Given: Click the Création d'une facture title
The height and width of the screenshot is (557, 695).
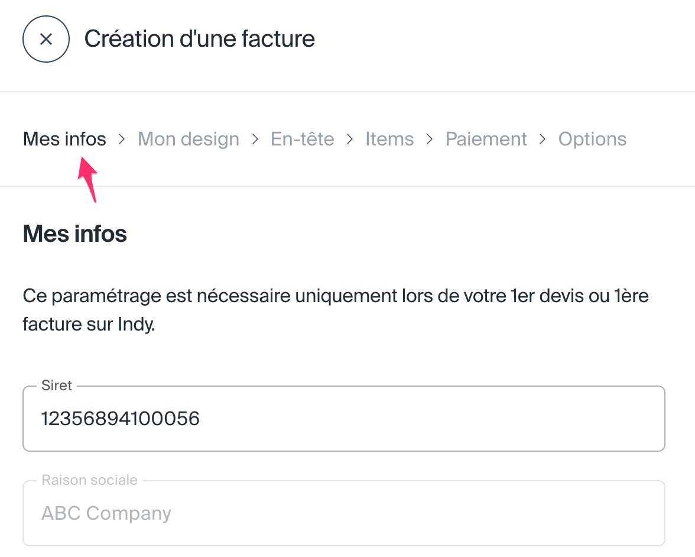Looking at the screenshot, I should [x=199, y=39].
